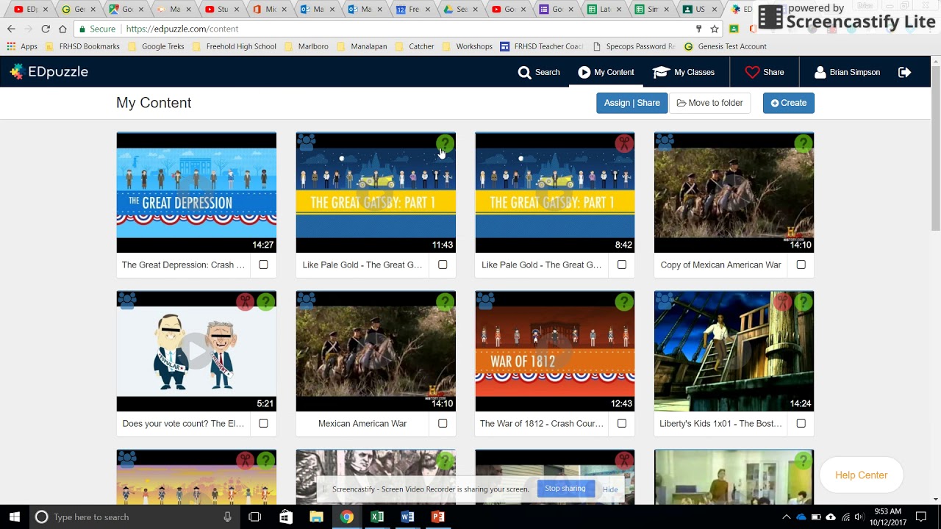This screenshot has height=529, width=941.
Task: Select The War of 1812 checkbox
Action: coord(622,423)
